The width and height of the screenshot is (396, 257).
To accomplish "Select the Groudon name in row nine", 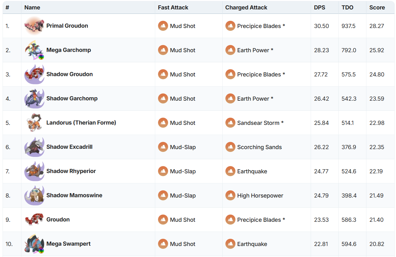I will point(58,220).
